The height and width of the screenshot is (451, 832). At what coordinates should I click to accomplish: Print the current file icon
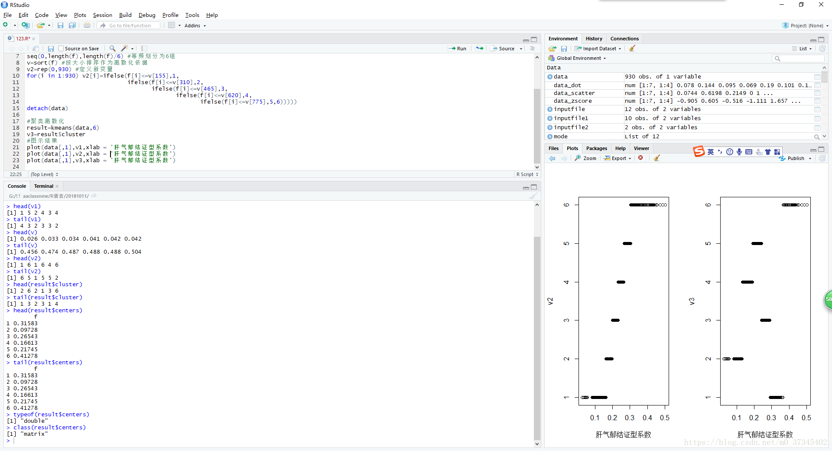pos(87,25)
